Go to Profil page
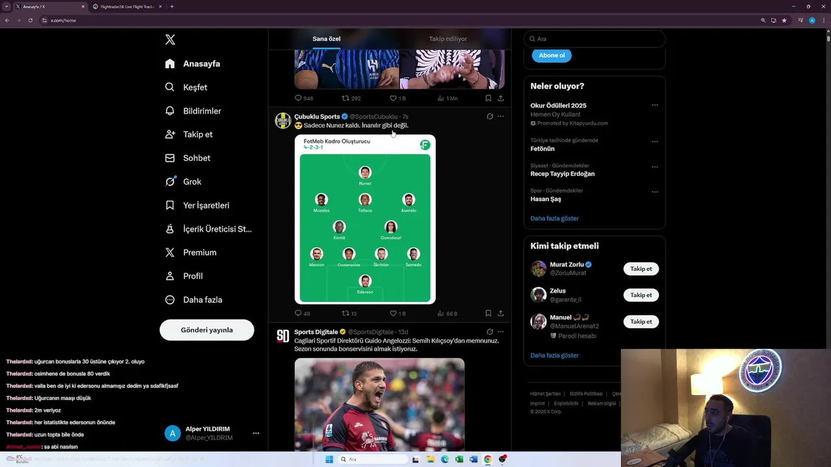Image resolution: width=831 pixels, height=467 pixels. (x=184, y=276)
